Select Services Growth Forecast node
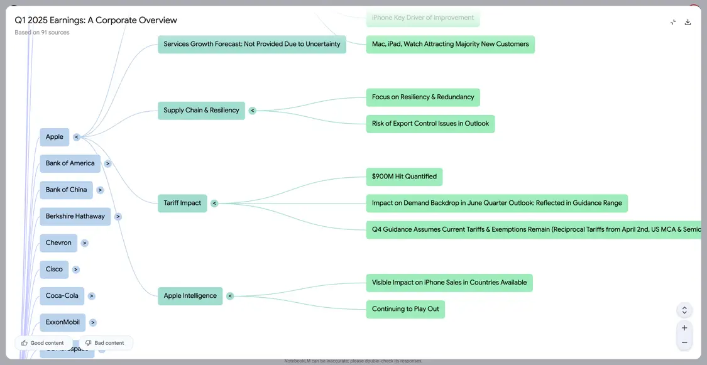Screen dimensions: 707x365 [251, 44]
